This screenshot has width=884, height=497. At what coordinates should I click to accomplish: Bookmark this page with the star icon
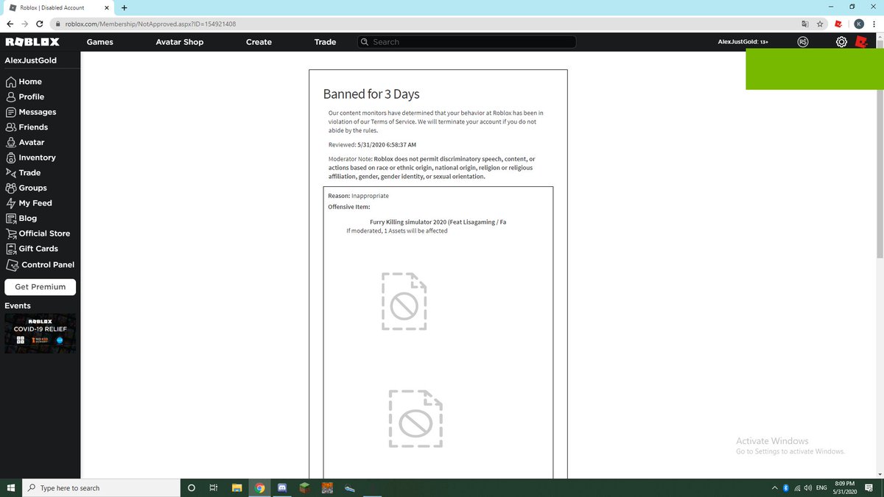(x=820, y=24)
